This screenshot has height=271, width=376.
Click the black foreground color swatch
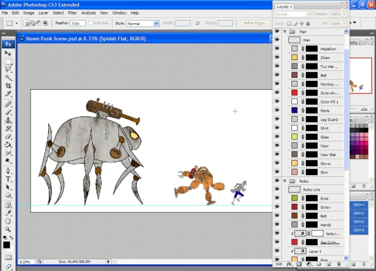tap(6, 245)
